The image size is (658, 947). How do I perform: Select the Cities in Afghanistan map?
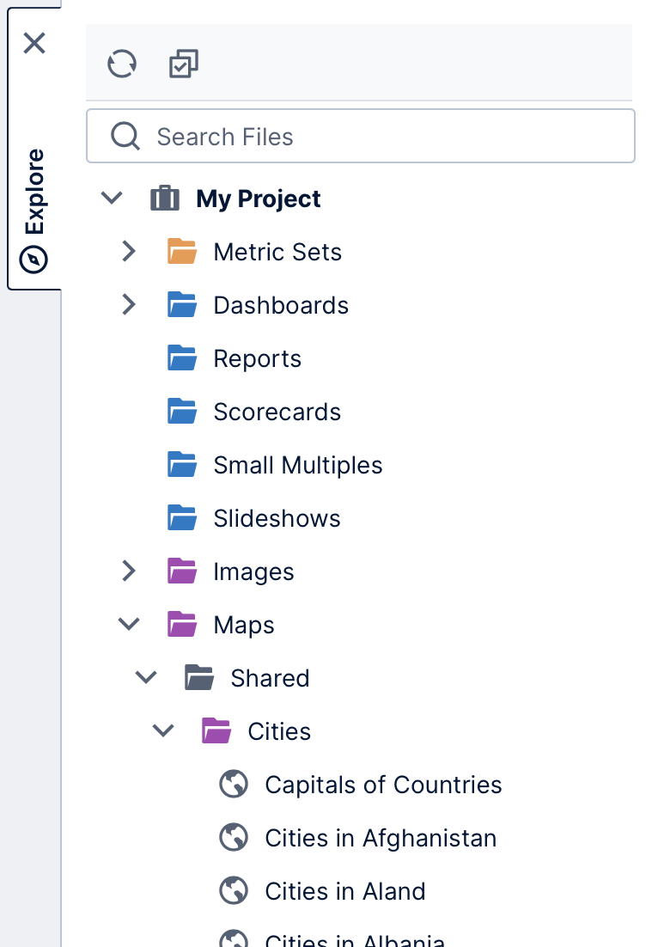coord(381,837)
